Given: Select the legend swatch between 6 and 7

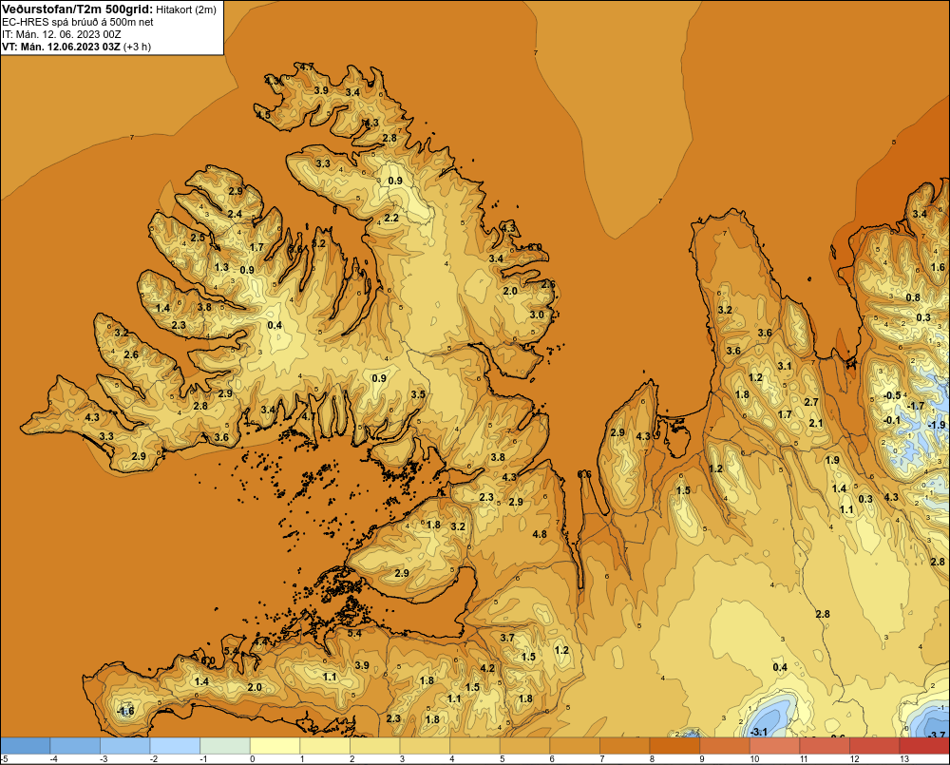Looking at the screenshot, I should tap(575, 746).
